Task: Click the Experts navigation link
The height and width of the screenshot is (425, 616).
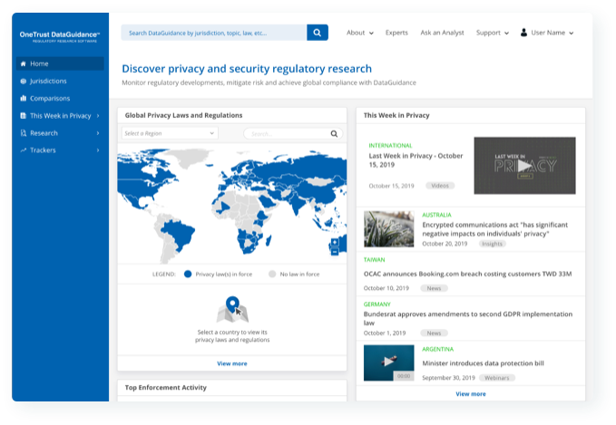Action: click(396, 33)
